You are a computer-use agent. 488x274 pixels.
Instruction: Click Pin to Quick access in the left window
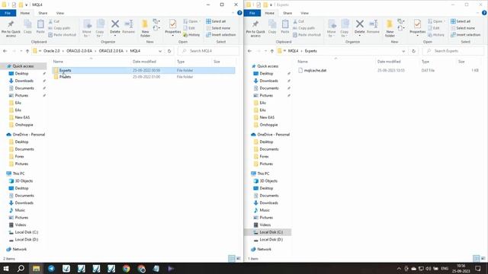pos(11,29)
